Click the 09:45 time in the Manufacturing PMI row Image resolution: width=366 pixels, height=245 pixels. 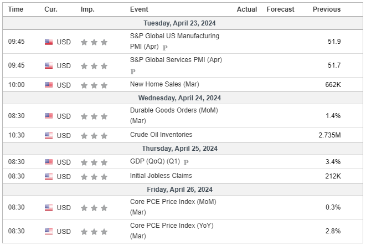click(17, 42)
